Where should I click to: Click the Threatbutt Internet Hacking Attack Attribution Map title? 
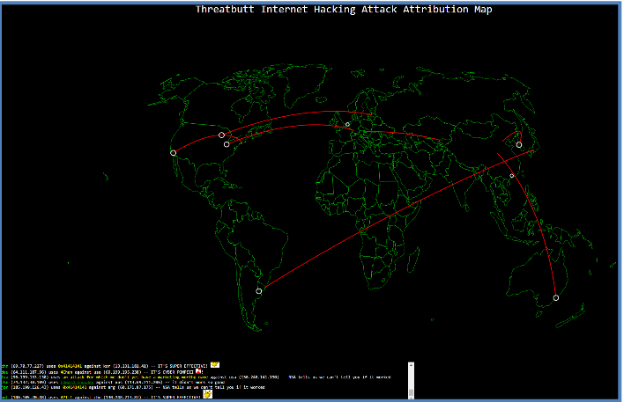click(344, 10)
